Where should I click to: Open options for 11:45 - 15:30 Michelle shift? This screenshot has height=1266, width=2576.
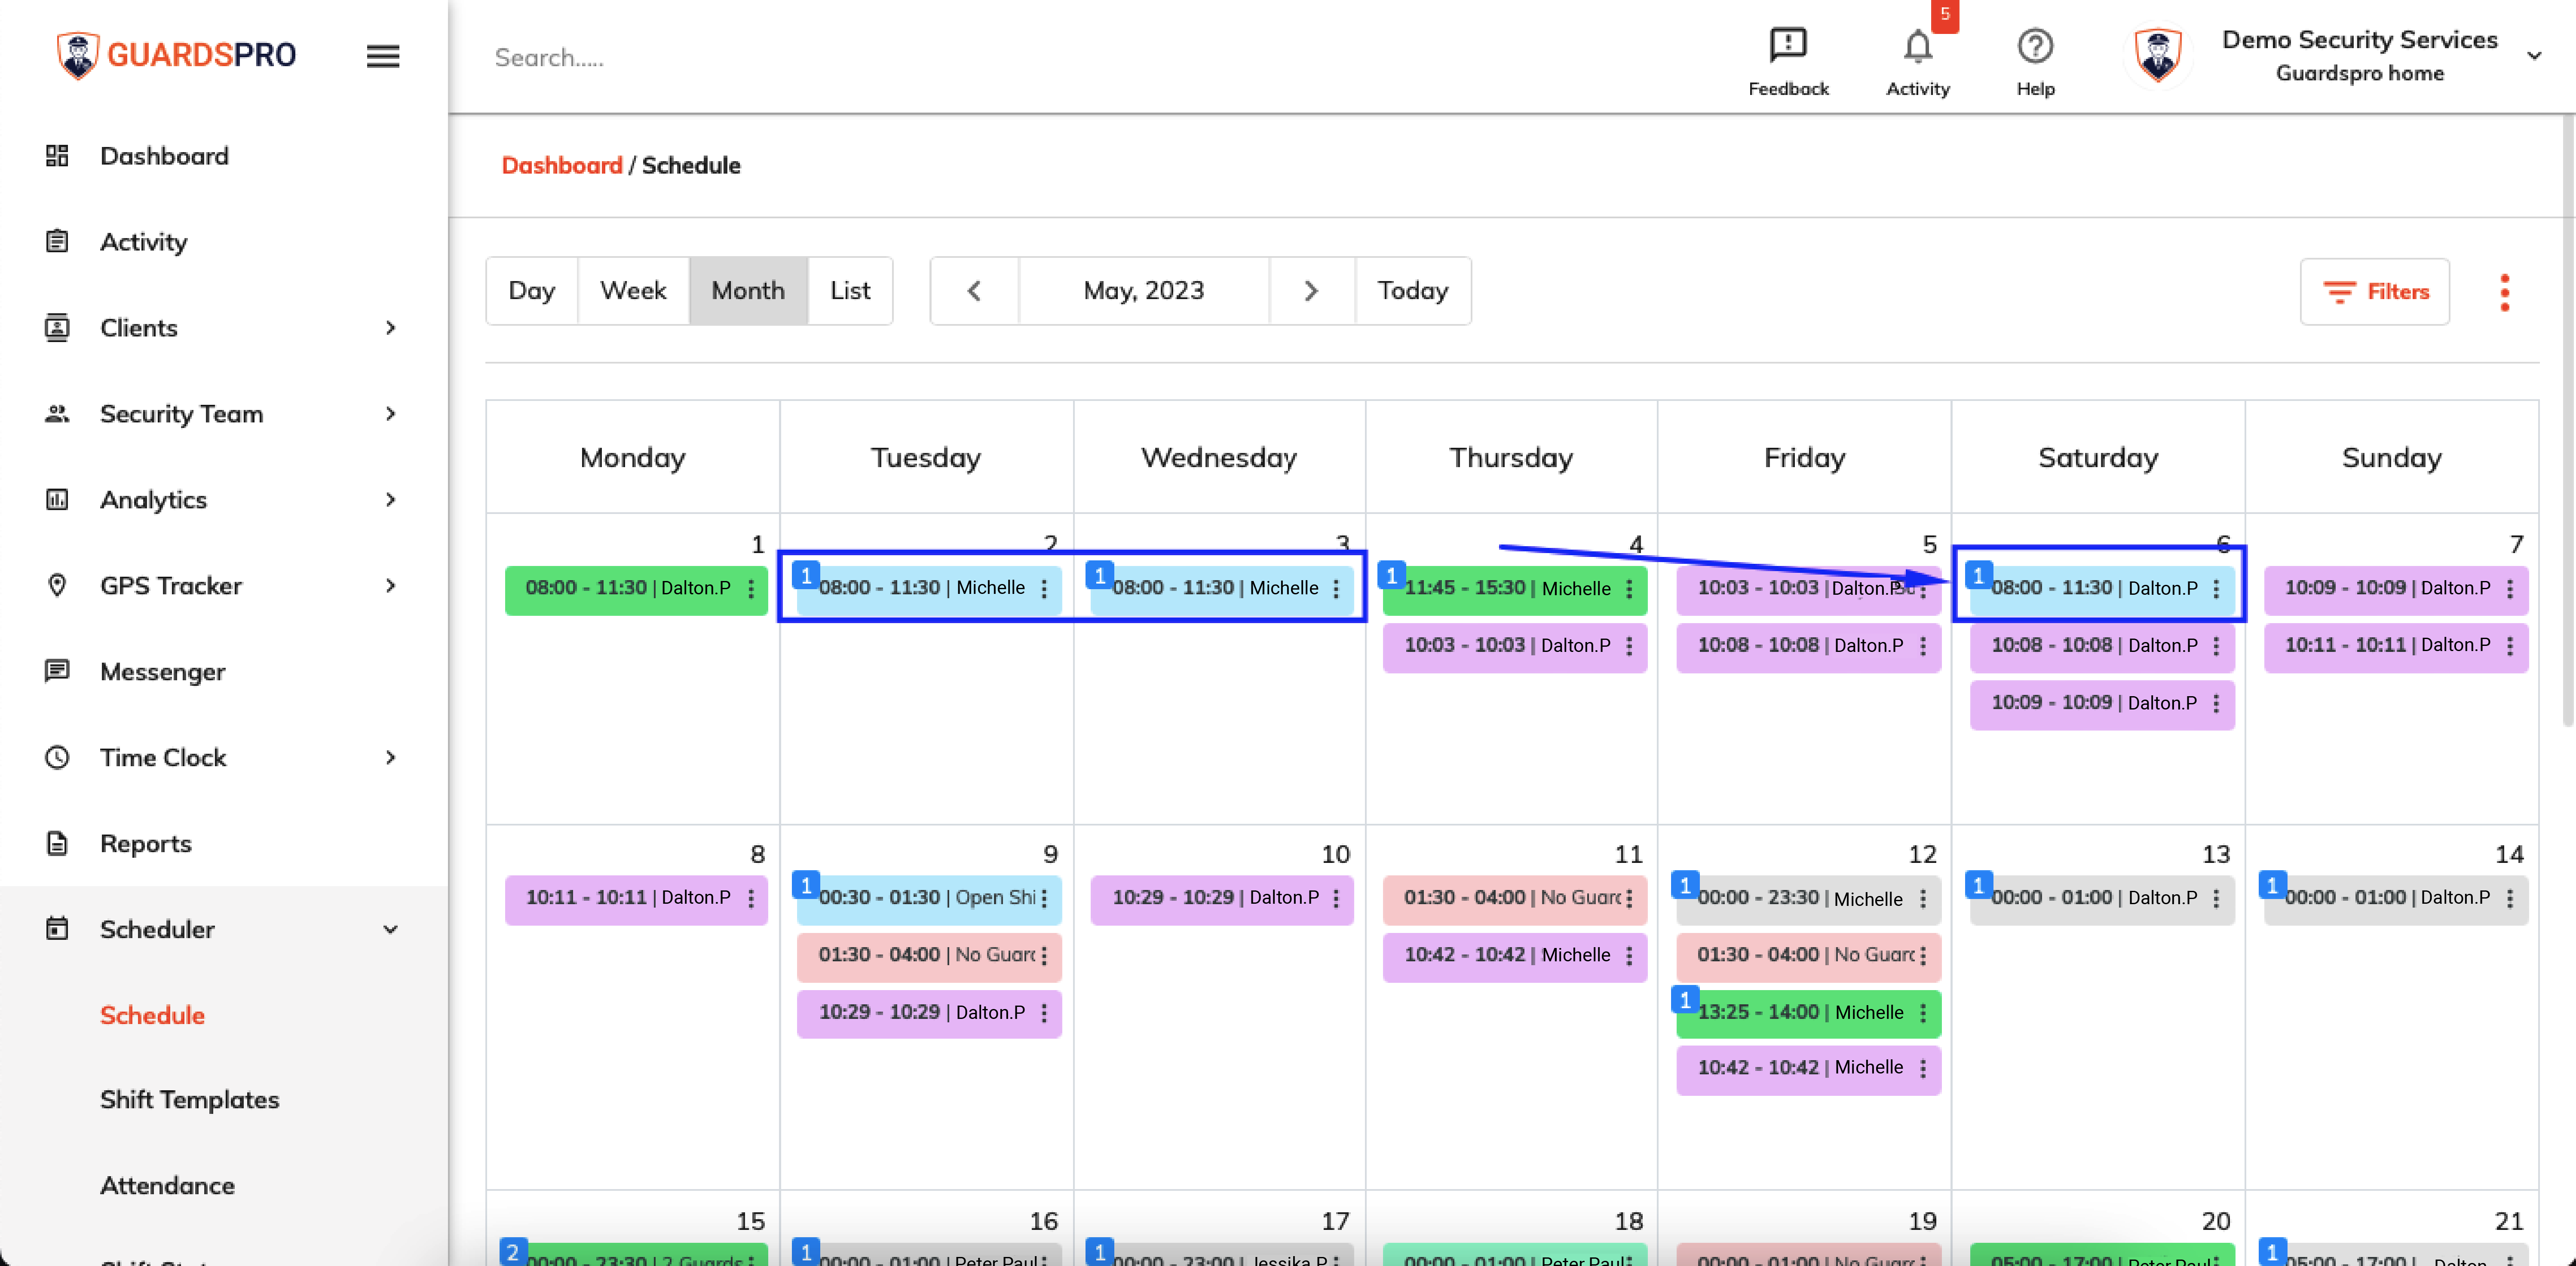1629,589
